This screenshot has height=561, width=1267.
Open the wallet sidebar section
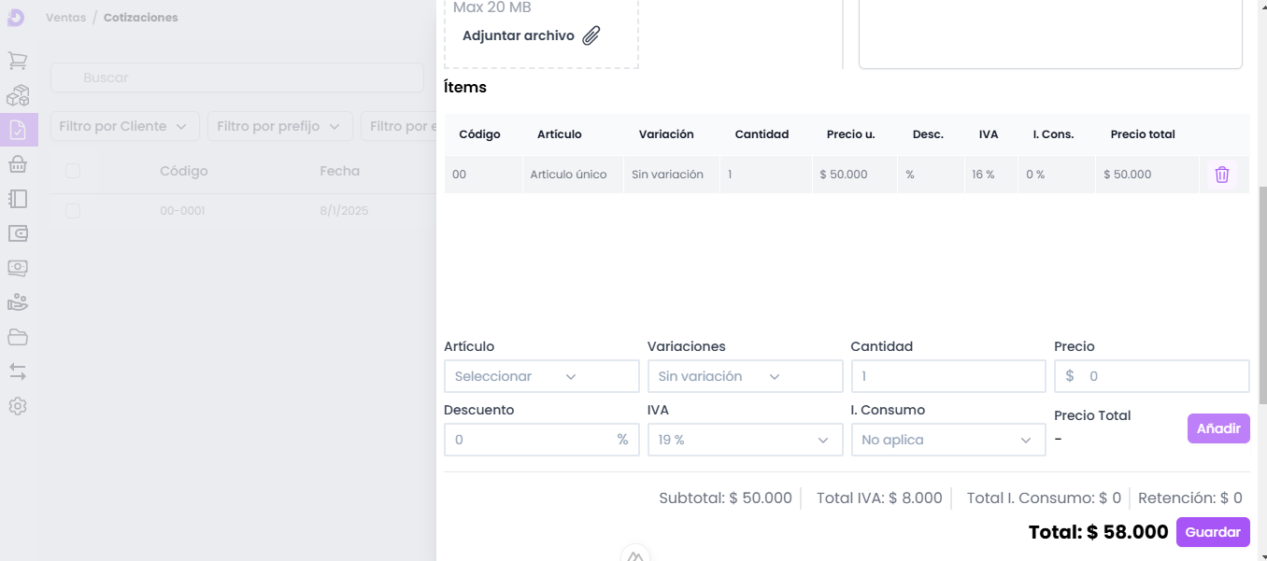(18, 233)
